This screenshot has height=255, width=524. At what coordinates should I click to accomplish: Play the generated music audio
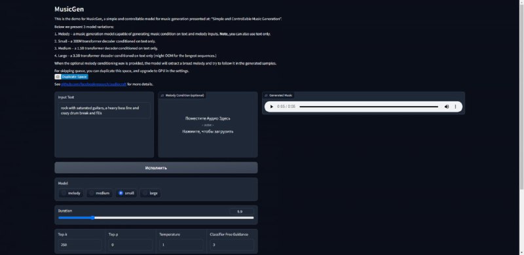(271, 107)
